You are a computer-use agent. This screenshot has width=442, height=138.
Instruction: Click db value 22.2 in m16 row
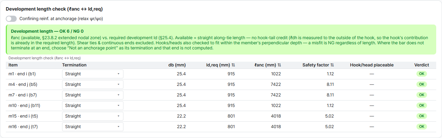[x=181, y=127]
